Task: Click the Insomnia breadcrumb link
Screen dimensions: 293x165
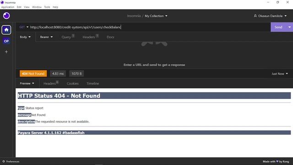Action: click(x=134, y=16)
